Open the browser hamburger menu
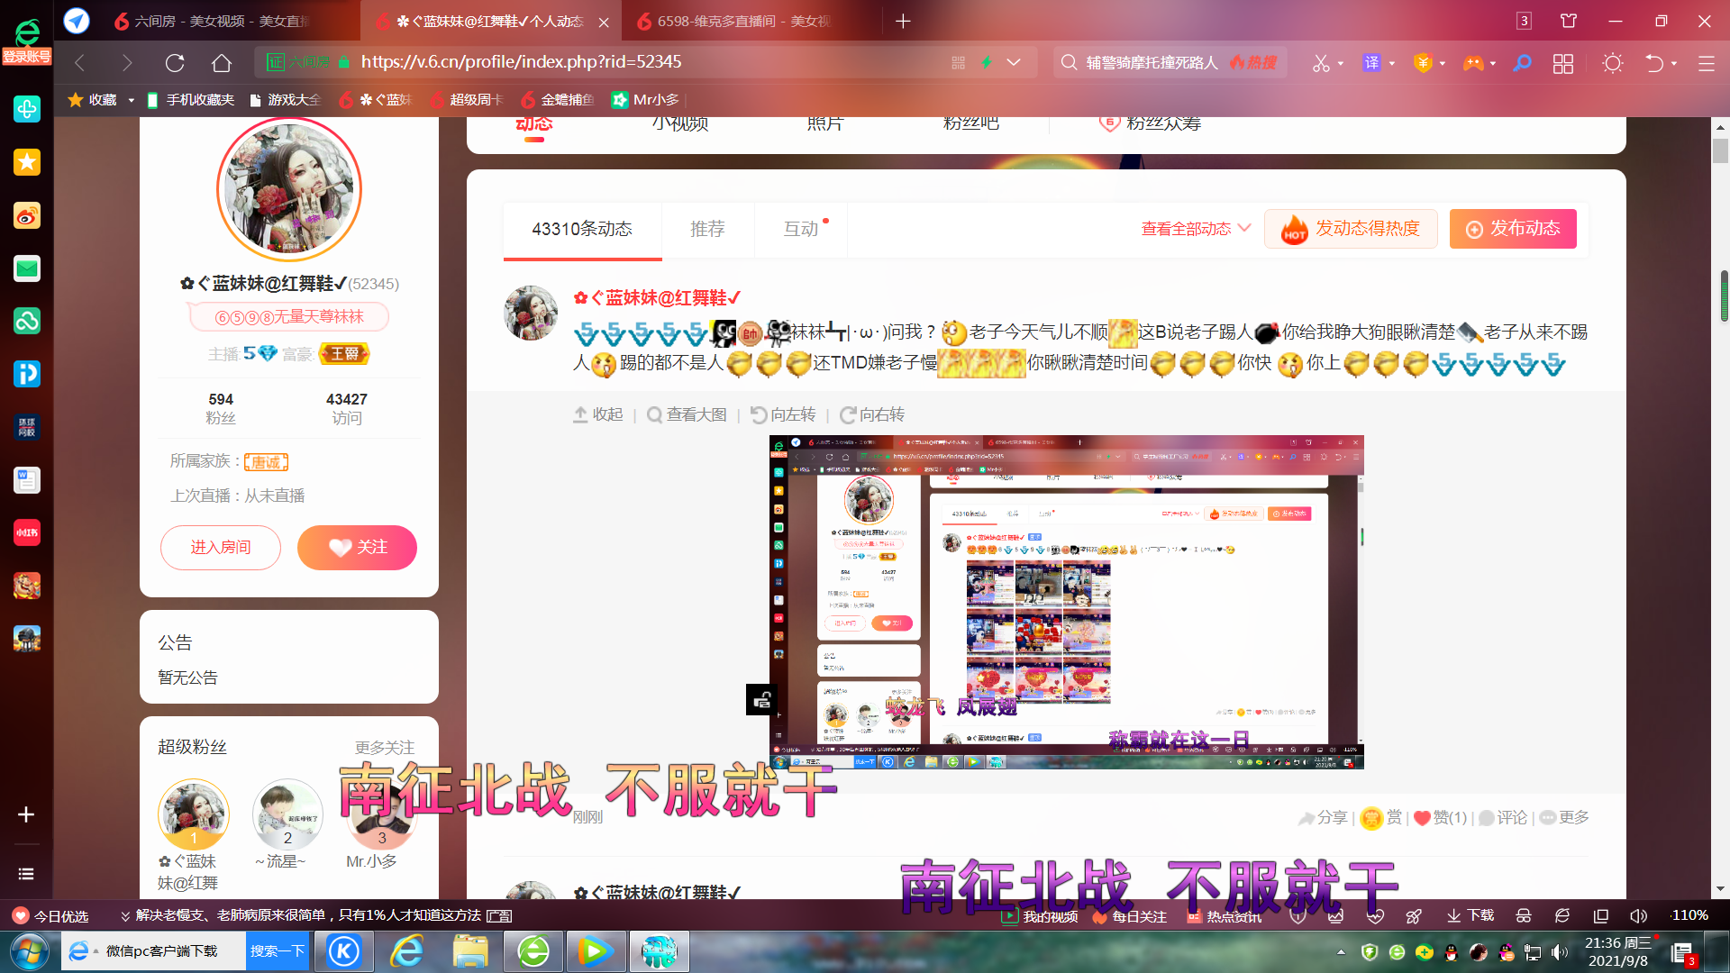 tap(1706, 63)
